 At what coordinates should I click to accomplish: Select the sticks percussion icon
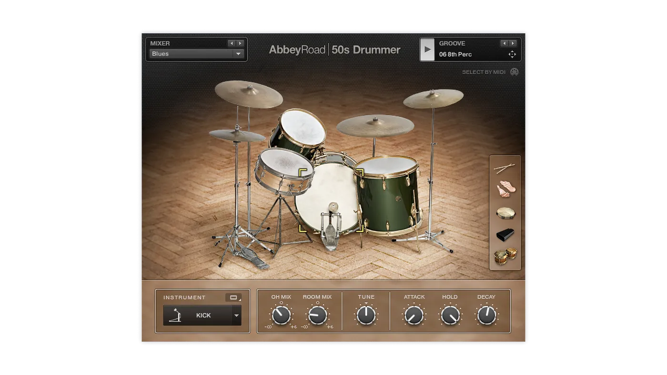tap(505, 168)
